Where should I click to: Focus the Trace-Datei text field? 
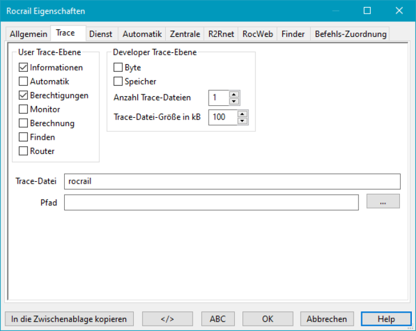pos(232,181)
